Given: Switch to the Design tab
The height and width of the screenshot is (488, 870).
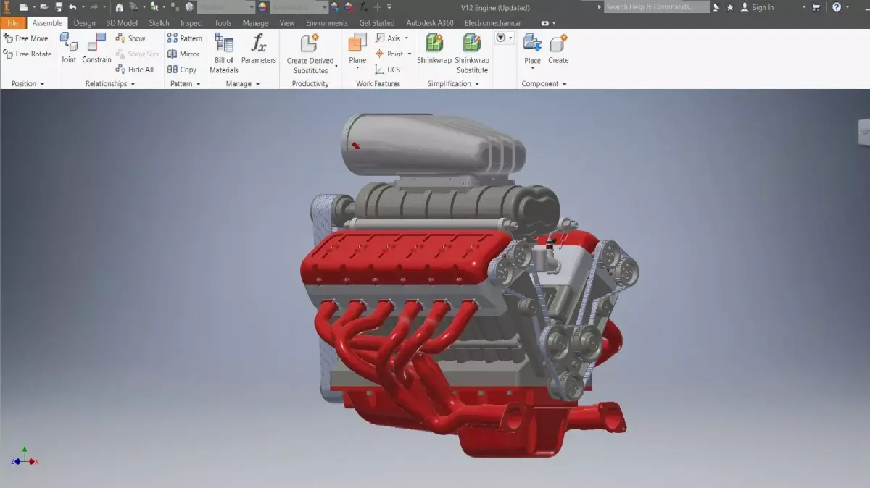Looking at the screenshot, I should tap(84, 23).
